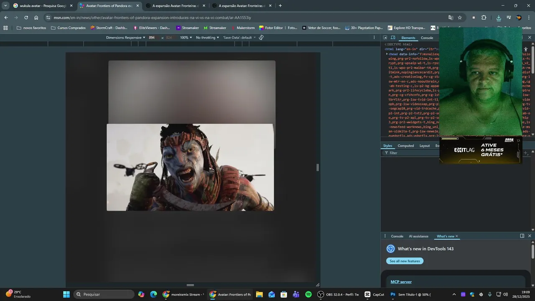Screen dimensions: 535x301
Task: Select the Console tab in the bottom drawer
Action: click(397, 236)
